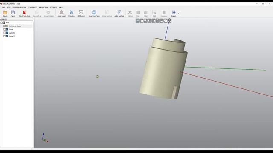Click the zoom-to-fit magnifier in view toolbar

[137, 21]
